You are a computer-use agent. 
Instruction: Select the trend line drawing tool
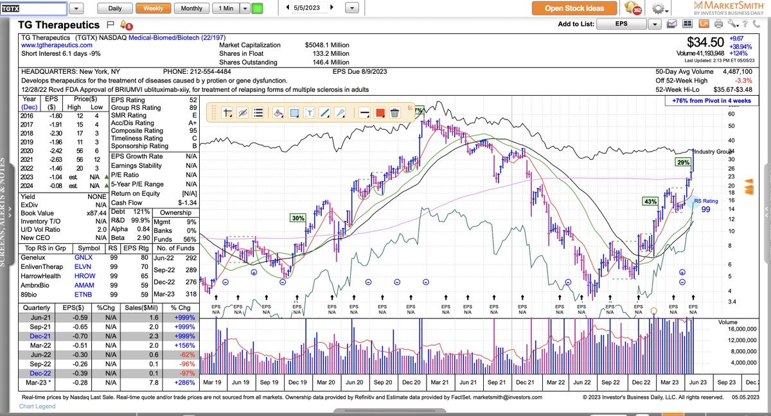pos(324,113)
